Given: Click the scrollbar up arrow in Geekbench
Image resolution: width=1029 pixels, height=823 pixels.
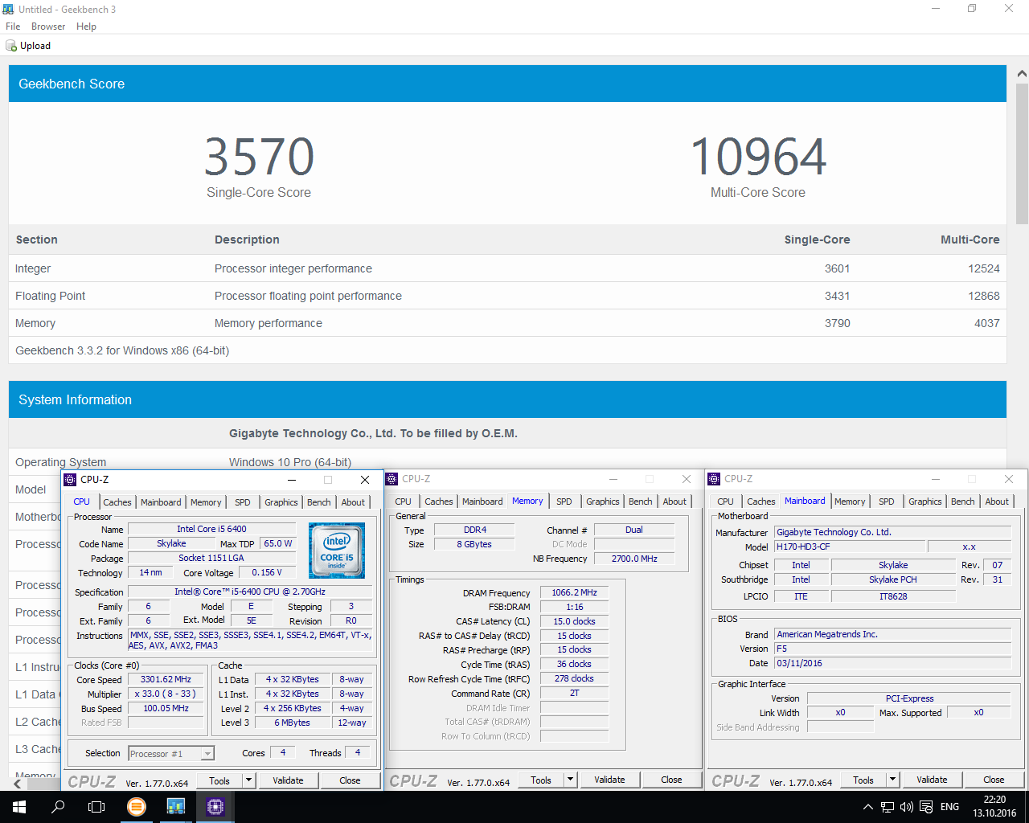Looking at the screenshot, I should (x=1022, y=74).
